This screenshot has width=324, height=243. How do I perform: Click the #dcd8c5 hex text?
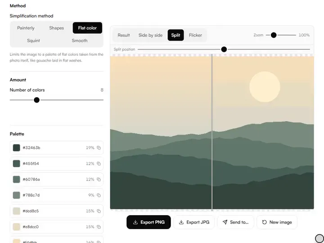tap(31, 211)
